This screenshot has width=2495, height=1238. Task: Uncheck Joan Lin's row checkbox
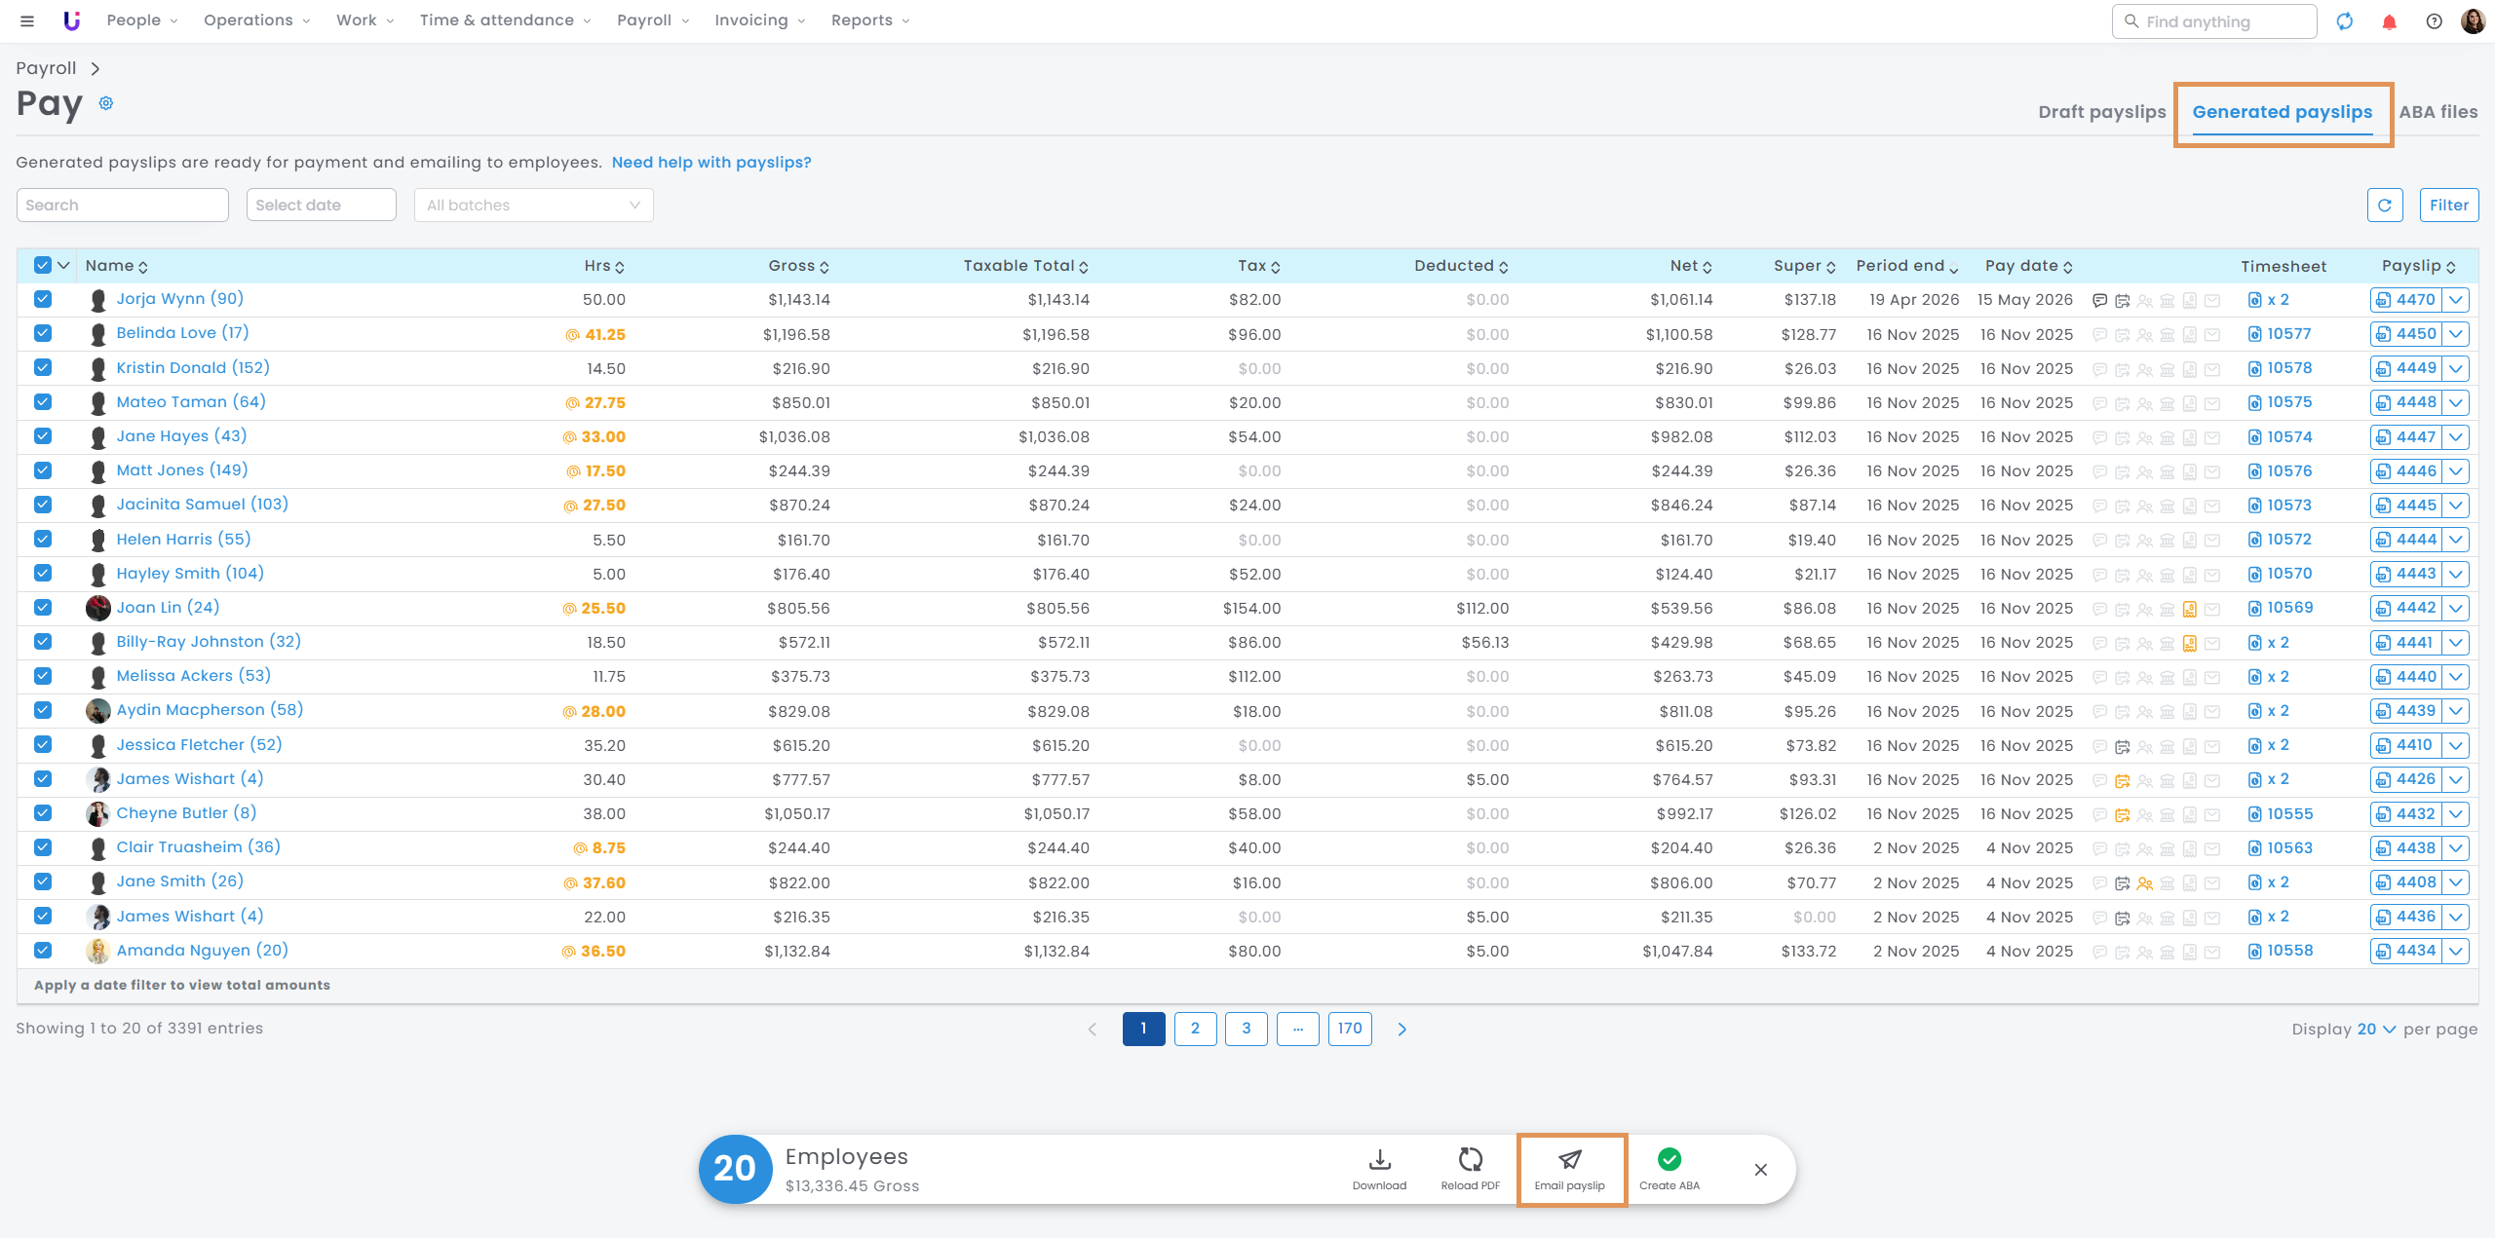click(x=43, y=608)
